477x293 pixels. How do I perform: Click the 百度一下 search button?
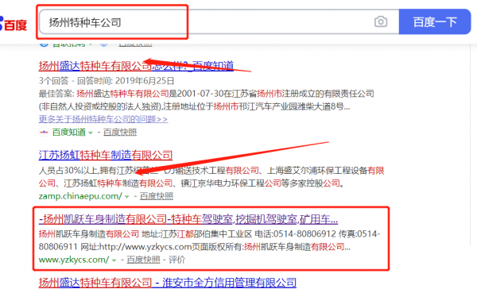(435, 22)
